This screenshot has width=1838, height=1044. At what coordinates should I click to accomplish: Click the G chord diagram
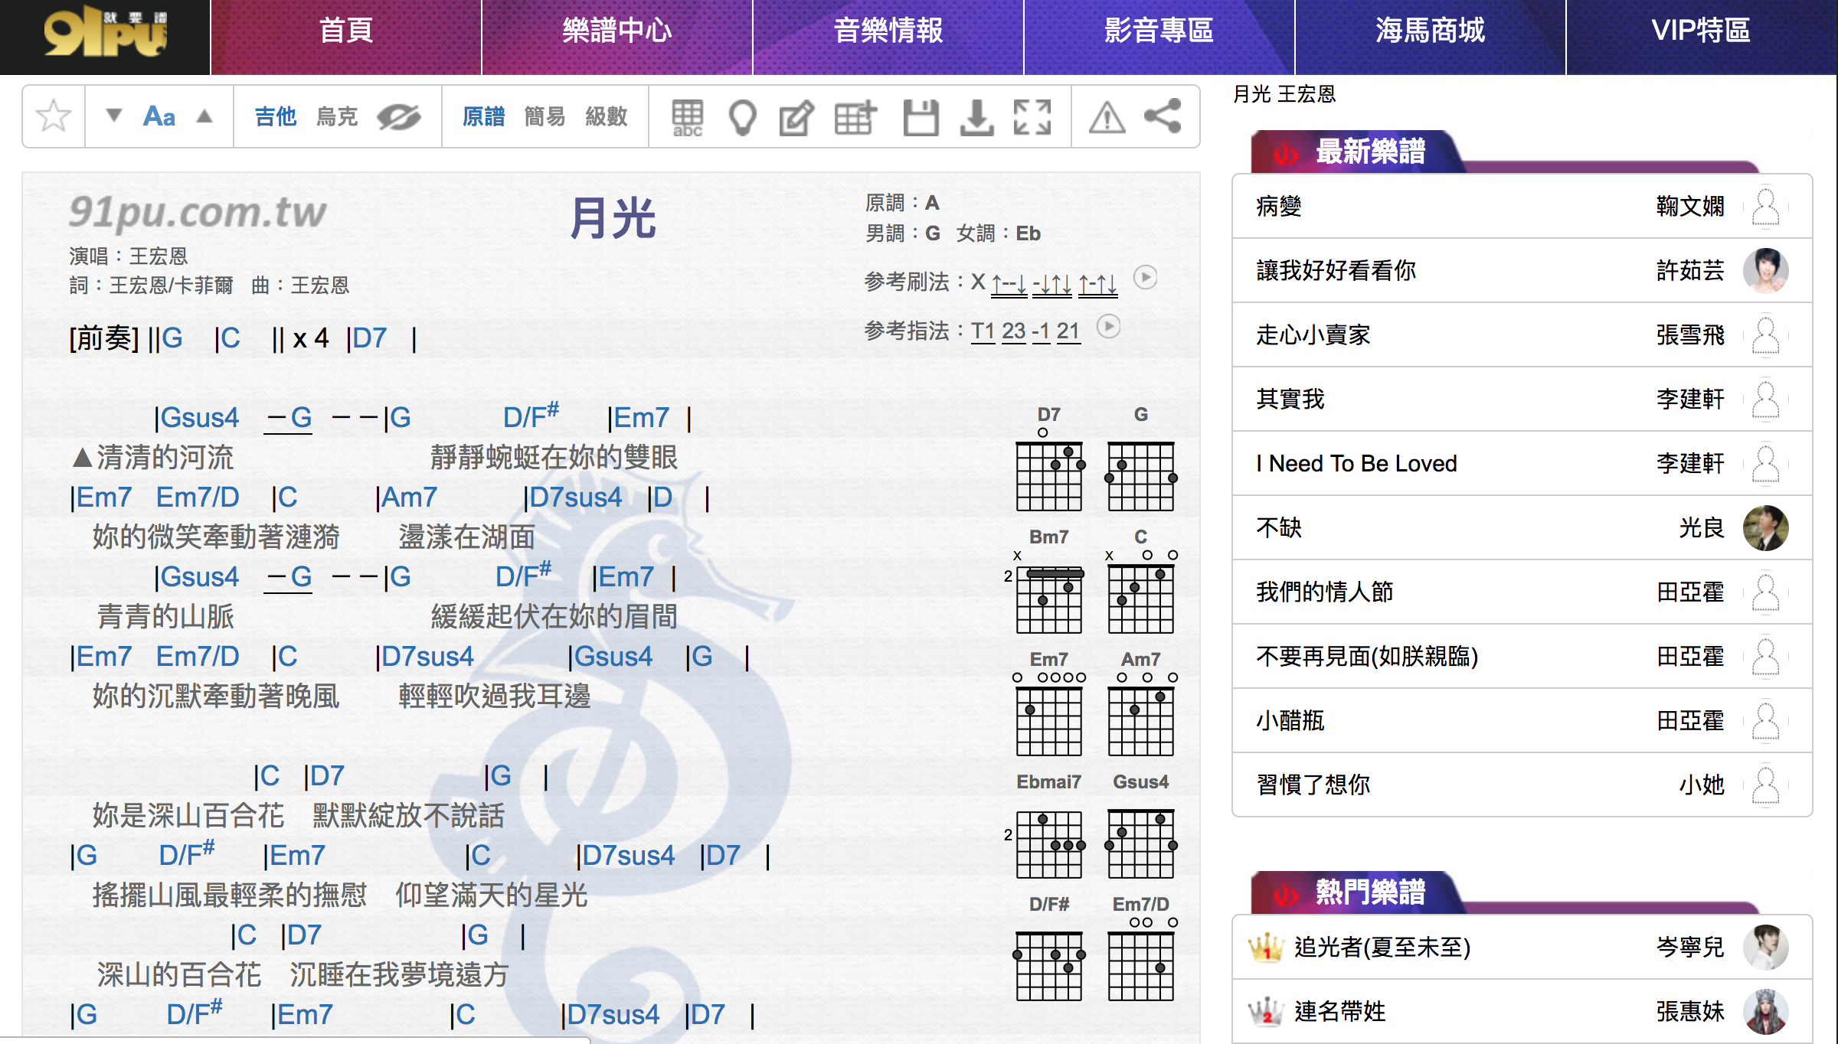1140,459
